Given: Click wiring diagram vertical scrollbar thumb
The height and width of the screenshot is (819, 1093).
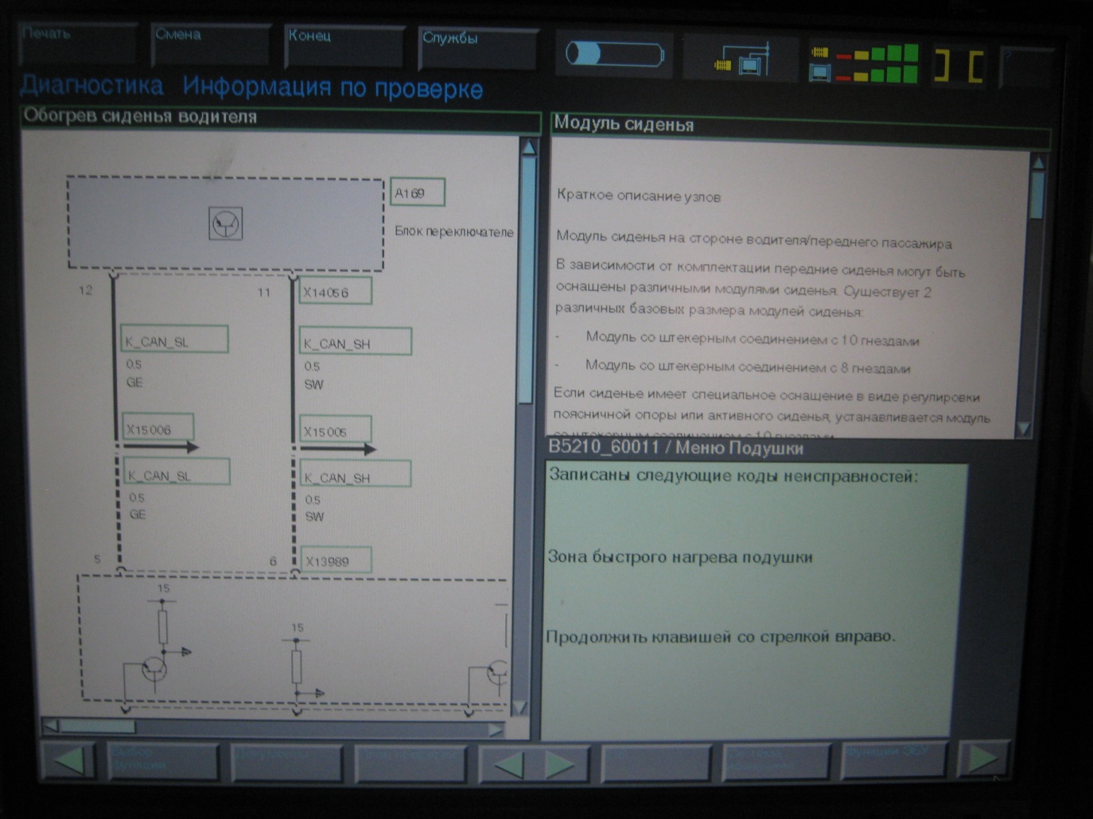Looking at the screenshot, I should [526, 280].
